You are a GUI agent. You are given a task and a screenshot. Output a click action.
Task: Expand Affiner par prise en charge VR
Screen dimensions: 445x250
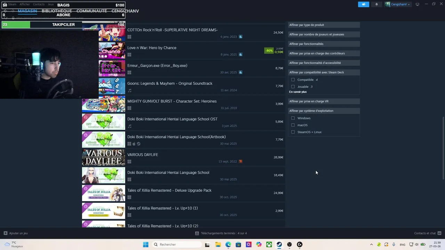[324, 101]
